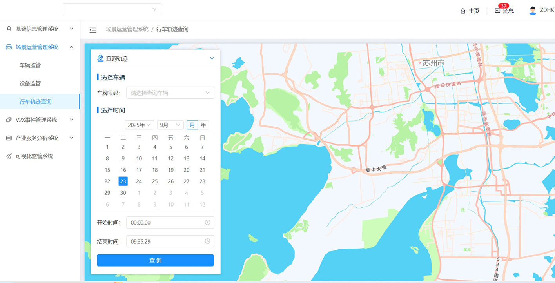Click 场景运营管理系统 breadcrumb link
Image resolution: width=555 pixels, height=283 pixels.
coord(127,29)
